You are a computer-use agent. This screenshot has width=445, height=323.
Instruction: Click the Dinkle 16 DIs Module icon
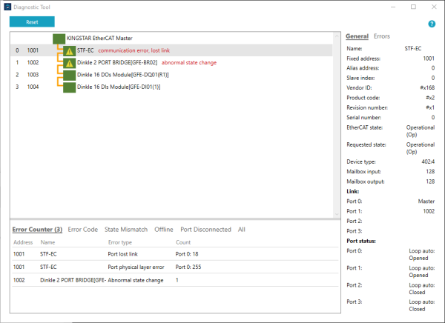click(x=69, y=87)
